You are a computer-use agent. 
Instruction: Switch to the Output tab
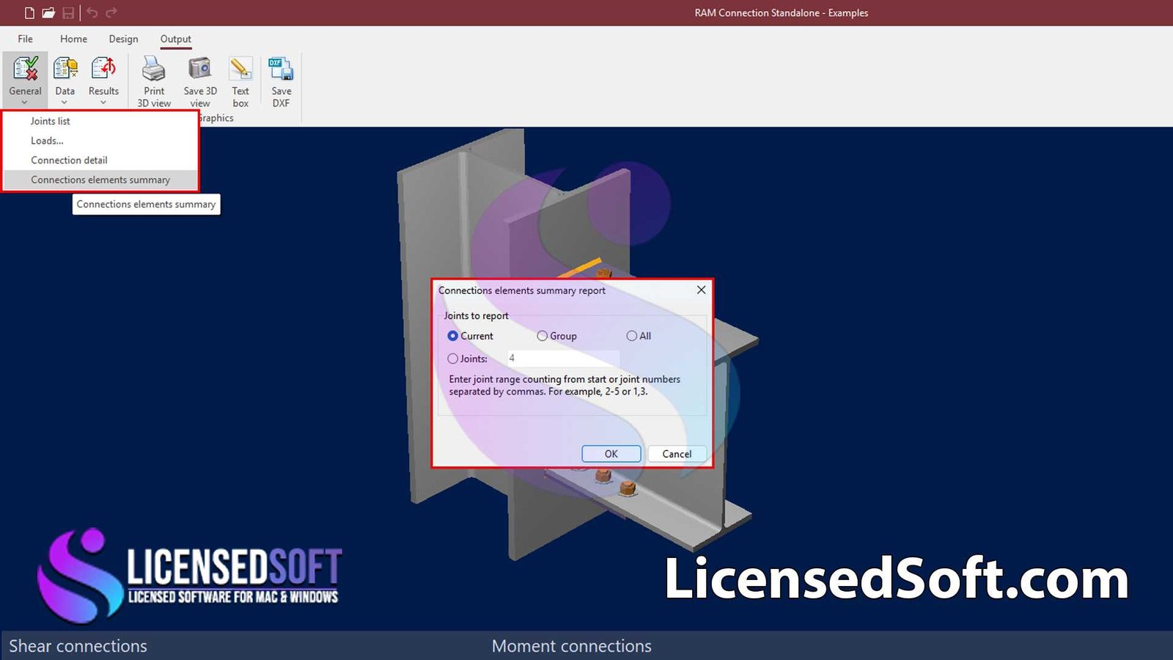click(176, 39)
